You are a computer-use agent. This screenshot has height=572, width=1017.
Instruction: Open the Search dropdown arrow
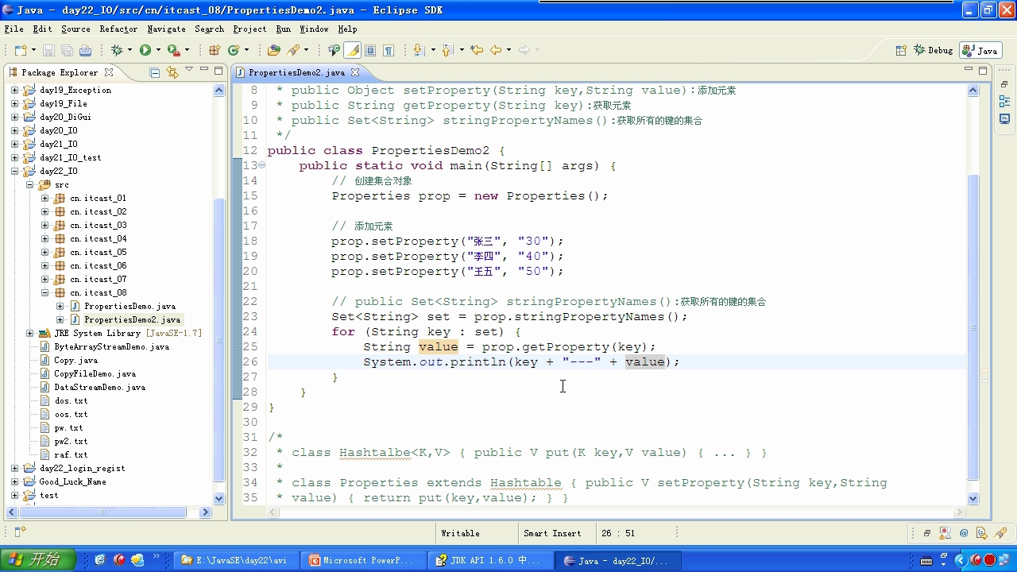(x=307, y=50)
